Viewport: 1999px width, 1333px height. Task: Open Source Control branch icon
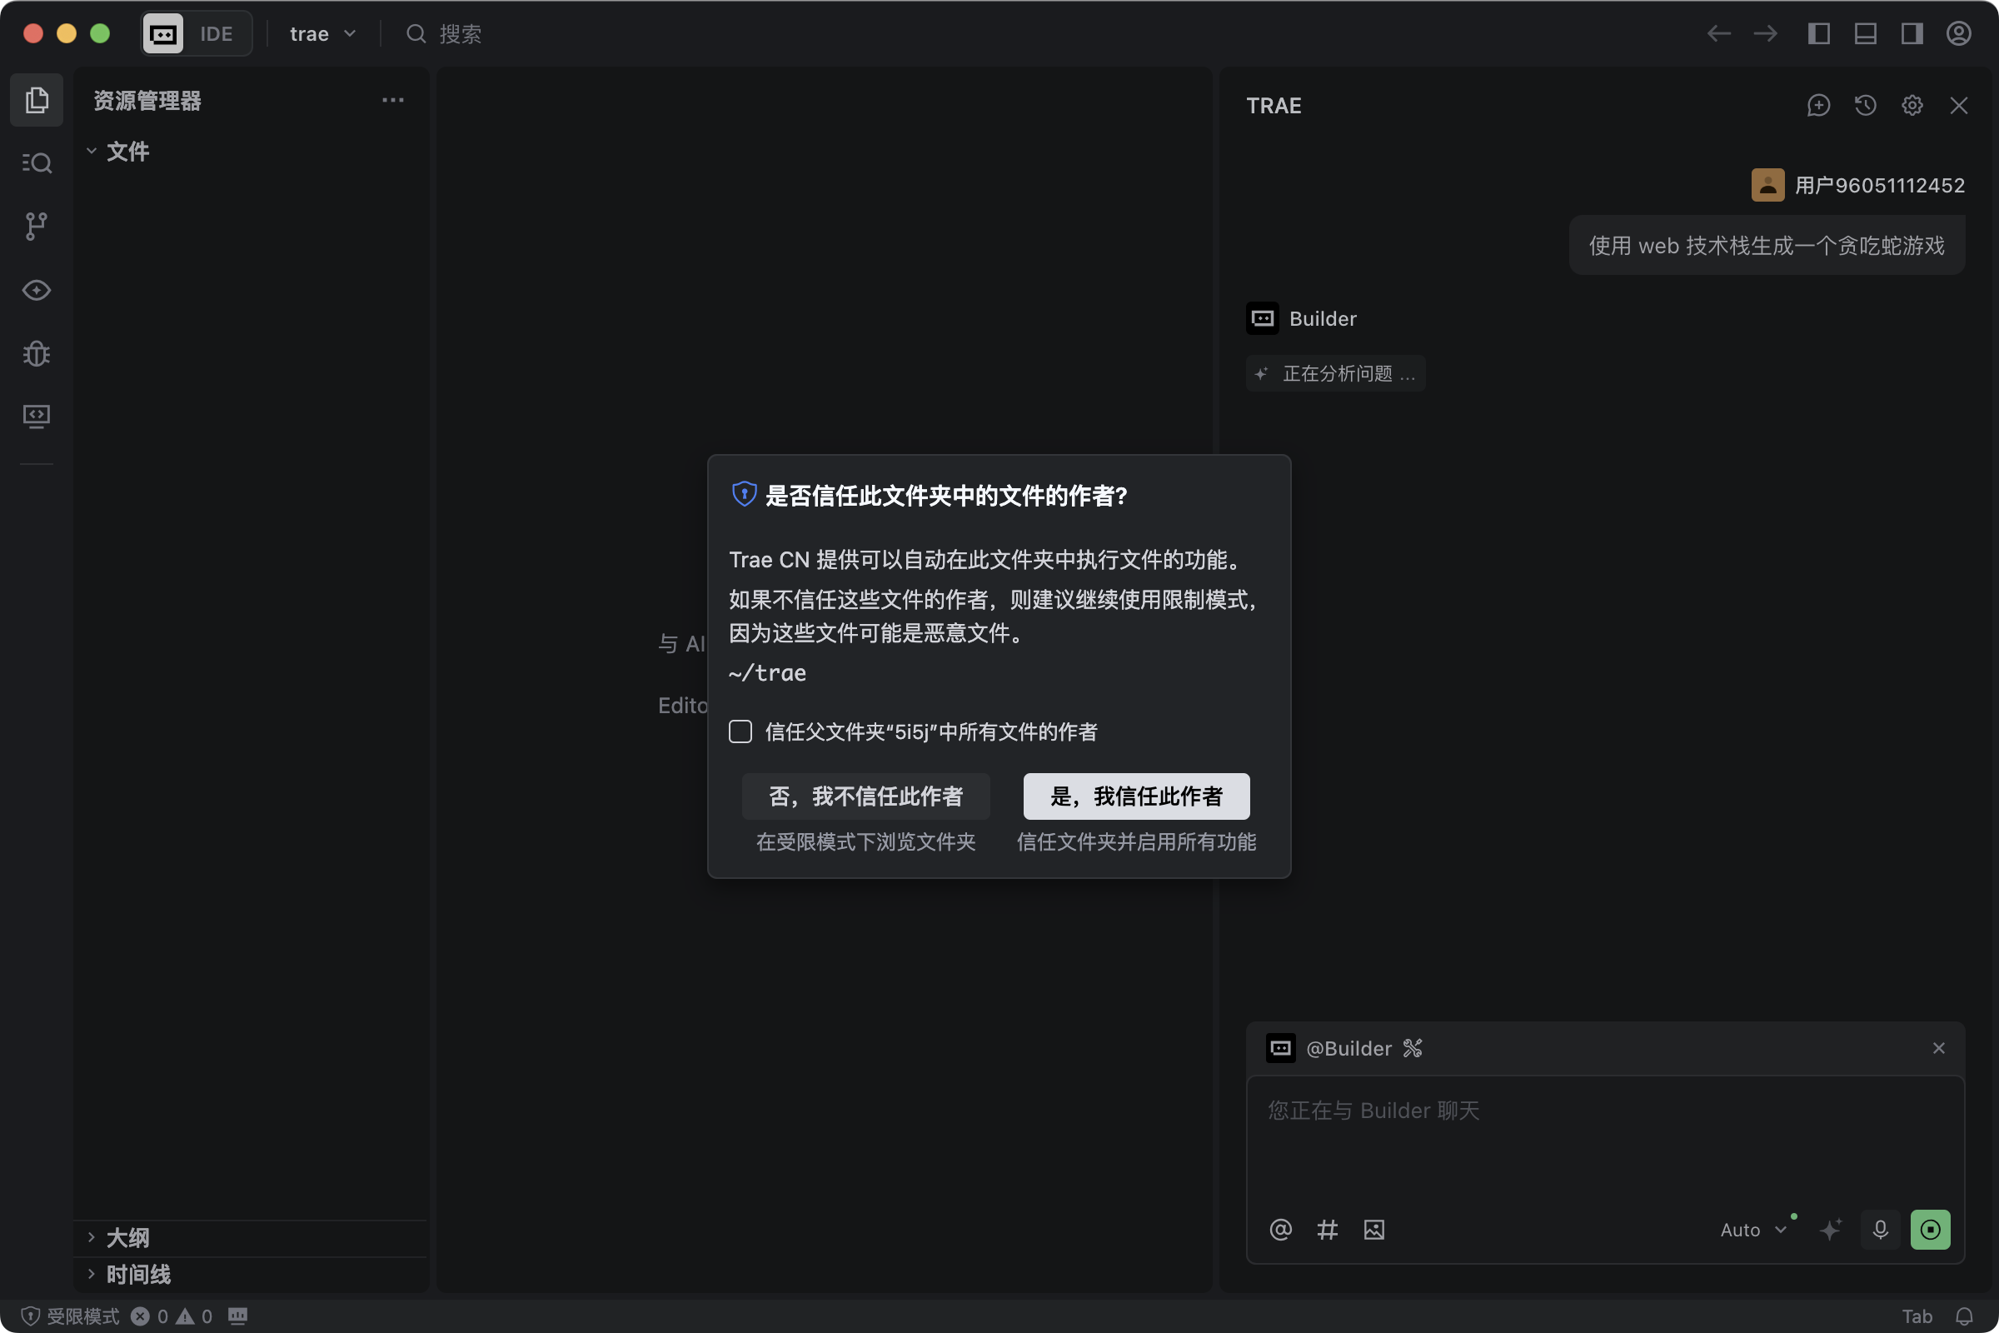(37, 226)
